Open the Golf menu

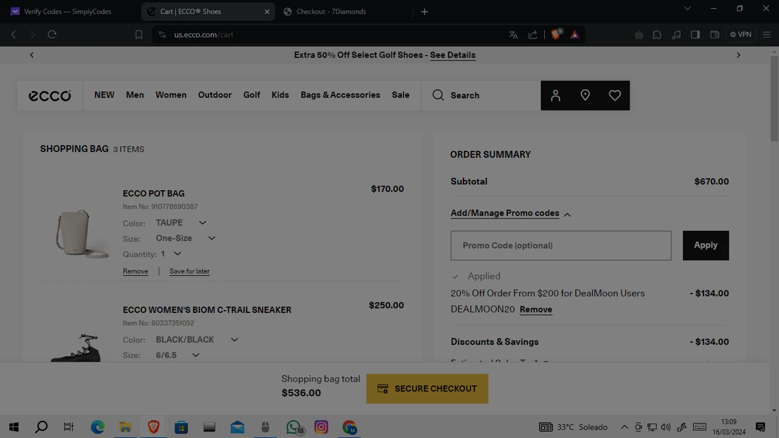click(252, 95)
